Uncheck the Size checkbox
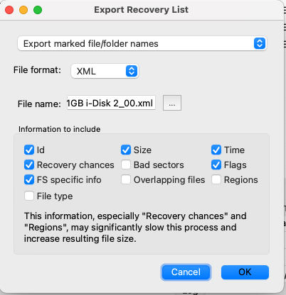 click(126, 150)
